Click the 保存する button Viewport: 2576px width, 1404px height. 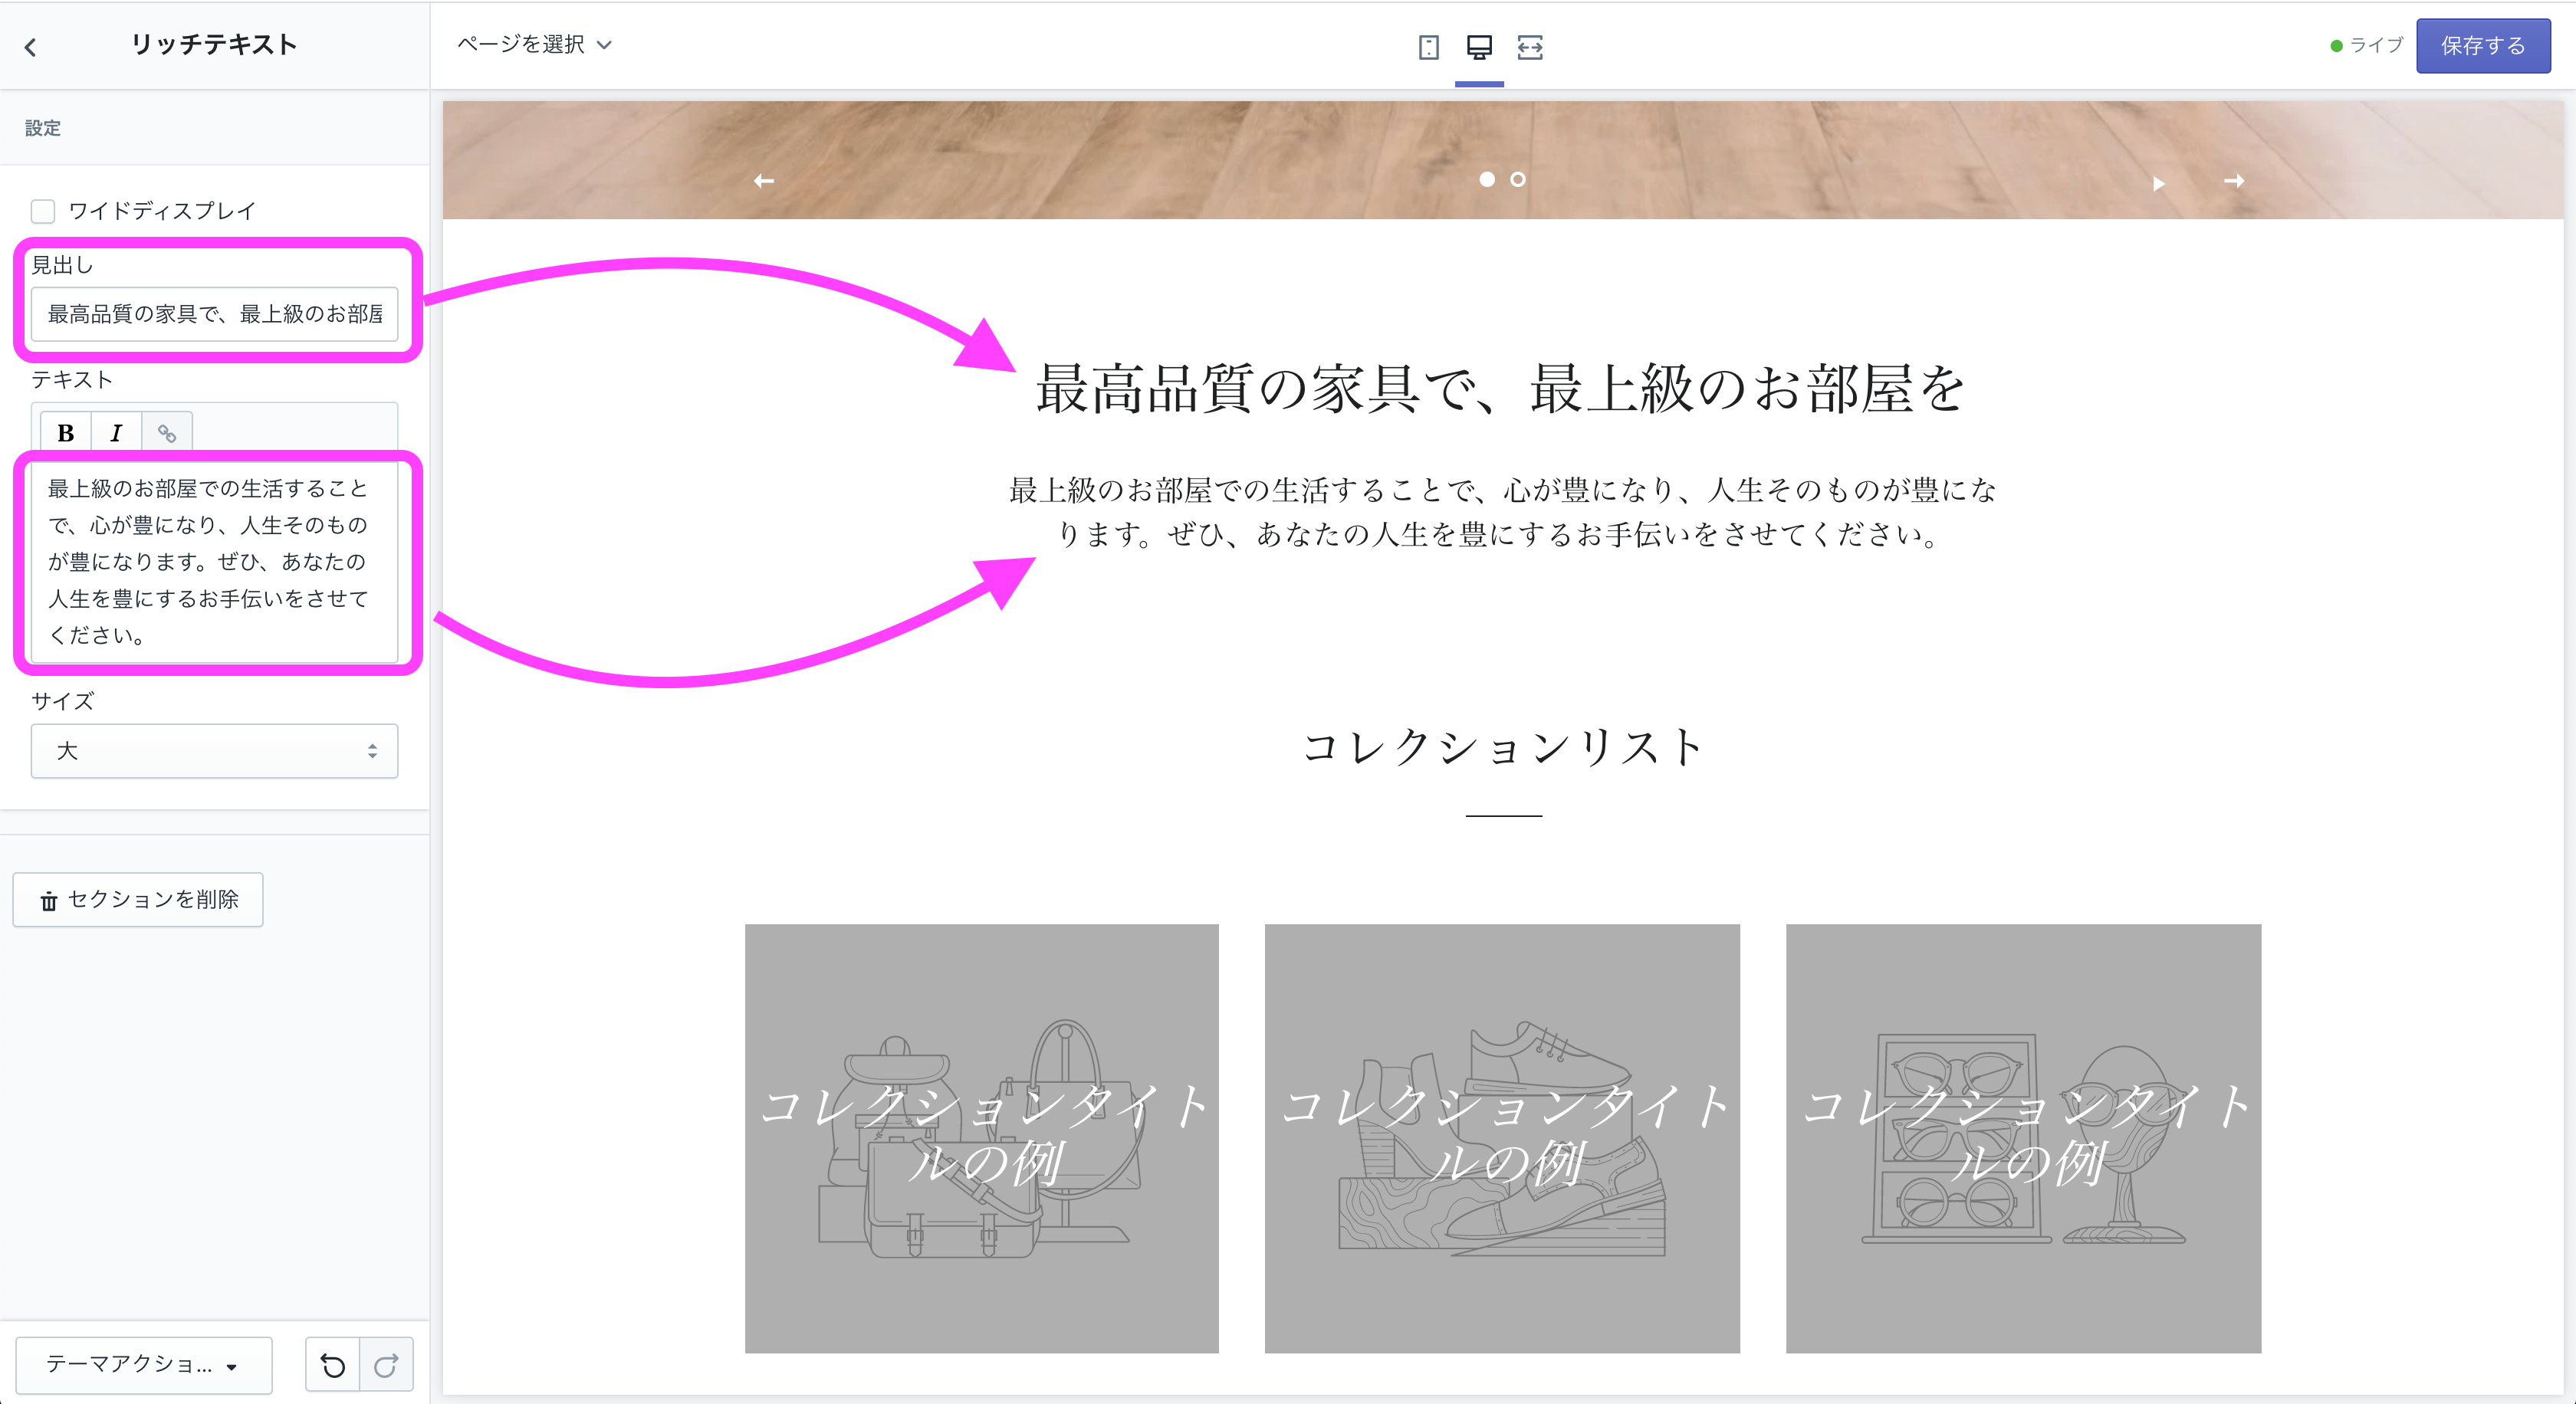pos(2483,46)
